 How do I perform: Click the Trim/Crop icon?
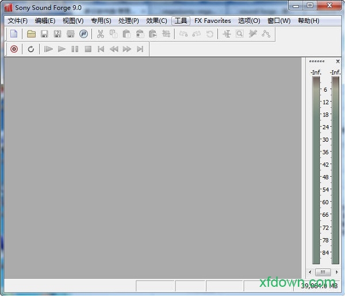[x=166, y=34]
